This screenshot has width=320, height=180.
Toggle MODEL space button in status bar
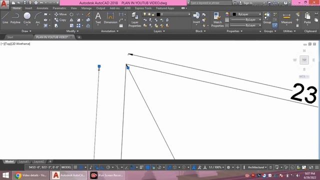[66, 167]
